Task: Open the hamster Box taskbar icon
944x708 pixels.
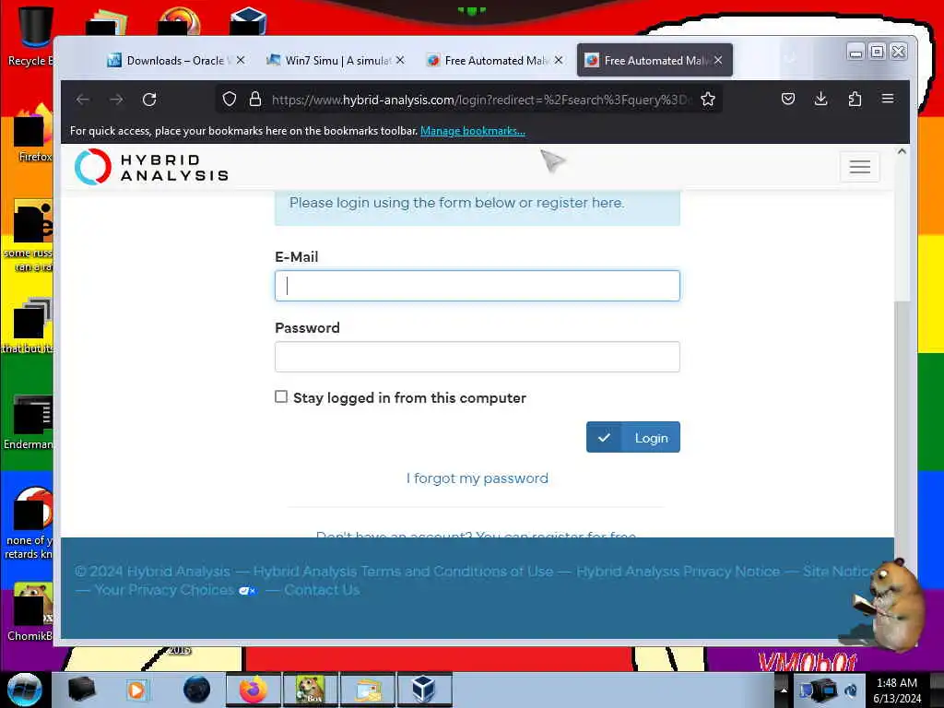Action: click(x=311, y=690)
